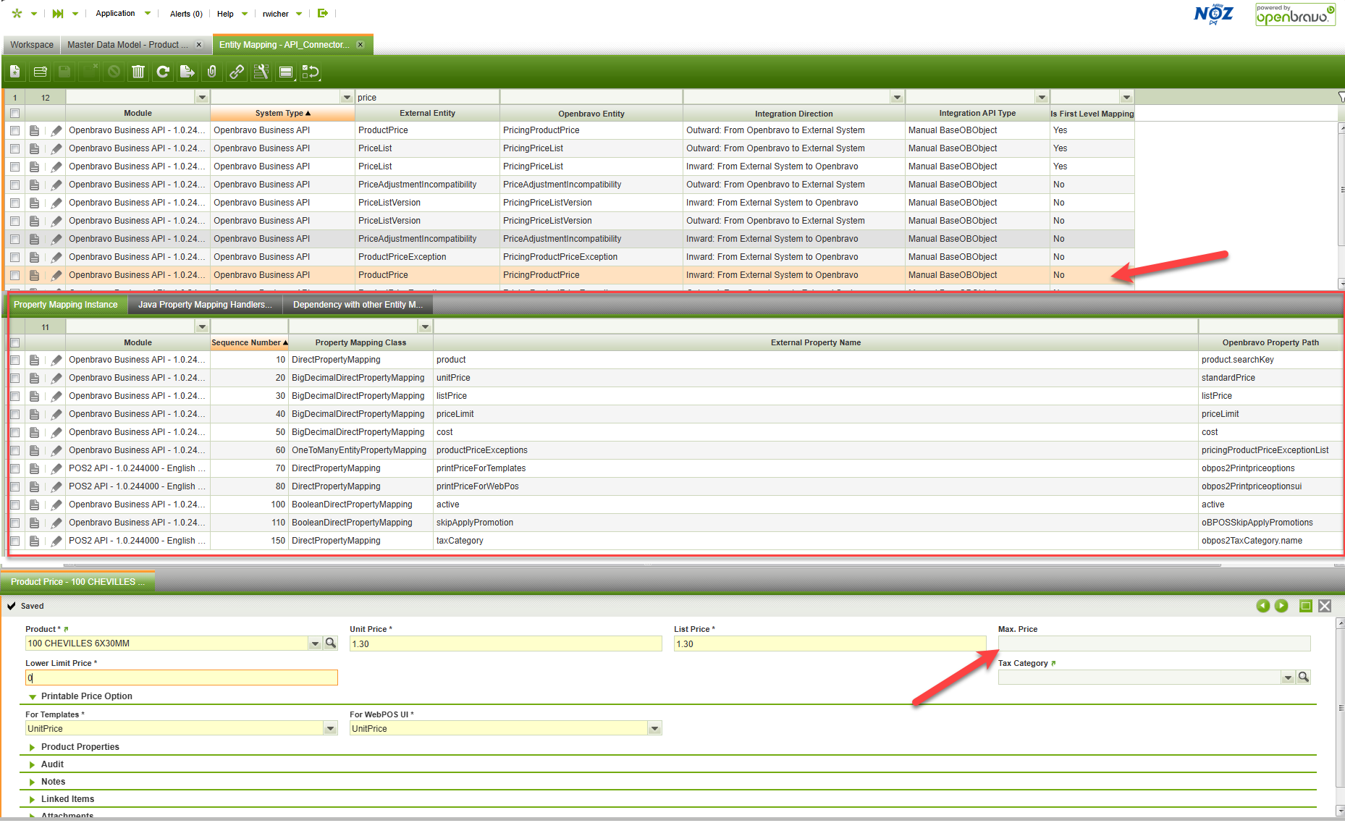Edit the ProductPriceException row with pencil icon
This screenshot has height=823, width=1345.
point(56,257)
